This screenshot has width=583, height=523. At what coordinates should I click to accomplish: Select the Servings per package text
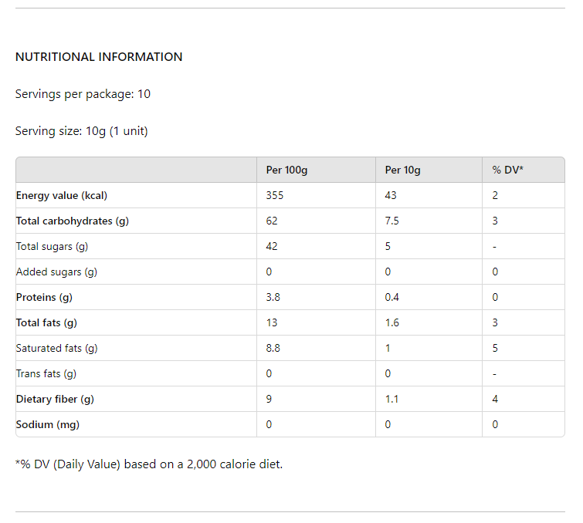(83, 94)
